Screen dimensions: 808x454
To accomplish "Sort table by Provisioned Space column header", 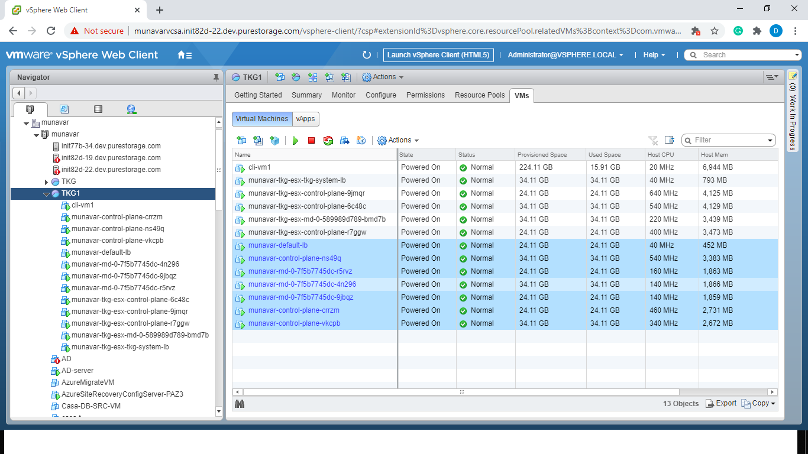I will click(x=550, y=155).
